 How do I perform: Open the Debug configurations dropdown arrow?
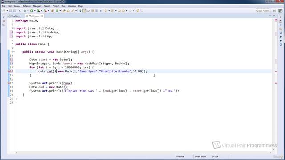click(x=28, y=11)
